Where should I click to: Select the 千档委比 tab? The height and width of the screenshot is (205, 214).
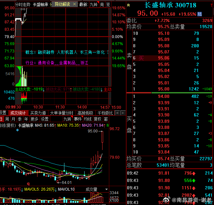coord(105,113)
